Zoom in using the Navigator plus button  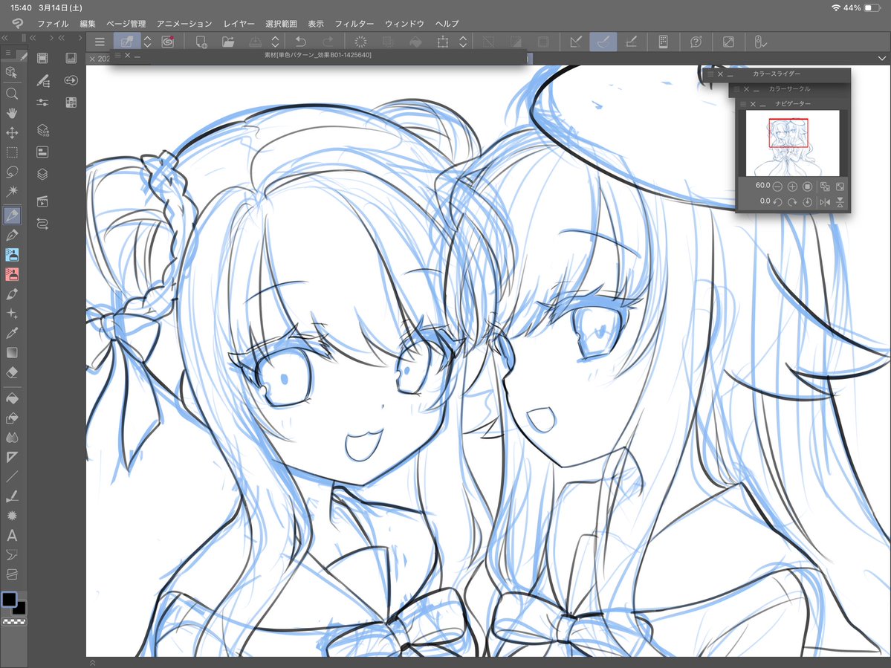coord(792,187)
